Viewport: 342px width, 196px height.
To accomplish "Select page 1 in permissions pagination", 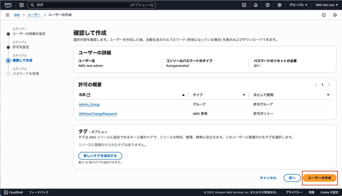I will 322,85.
